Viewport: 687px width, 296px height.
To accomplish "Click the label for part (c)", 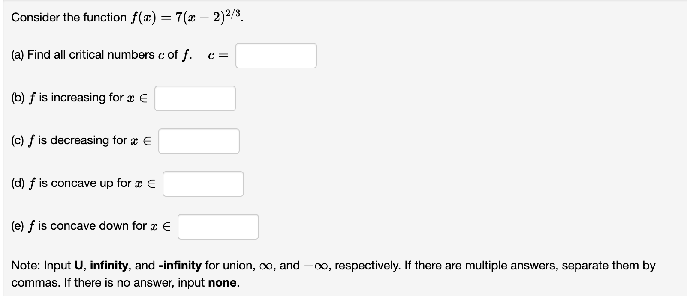I will point(17,140).
